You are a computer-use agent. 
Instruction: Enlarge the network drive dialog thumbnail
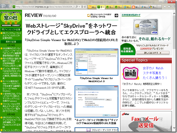pos(96,102)
